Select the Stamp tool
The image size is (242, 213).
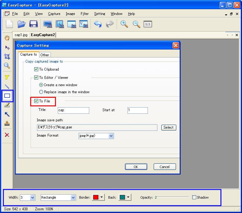pyautogui.click(x=7, y=123)
